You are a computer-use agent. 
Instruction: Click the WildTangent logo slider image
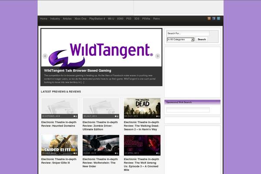pyautogui.click(x=101, y=48)
